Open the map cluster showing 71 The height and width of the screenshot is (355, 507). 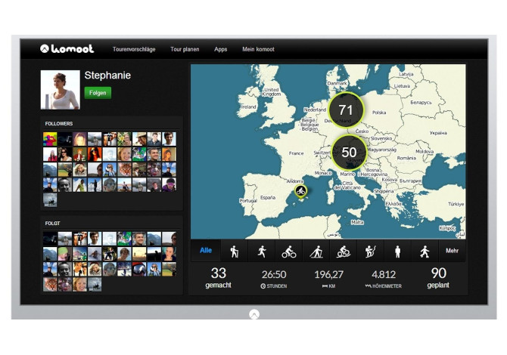click(x=346, y=110)
